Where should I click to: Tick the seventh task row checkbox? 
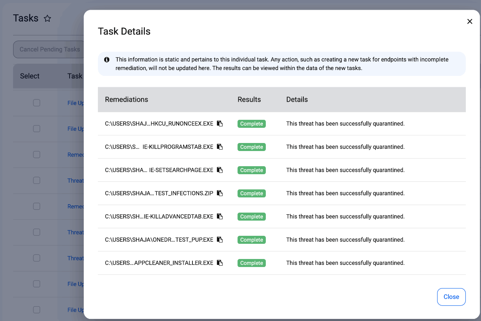37,258
